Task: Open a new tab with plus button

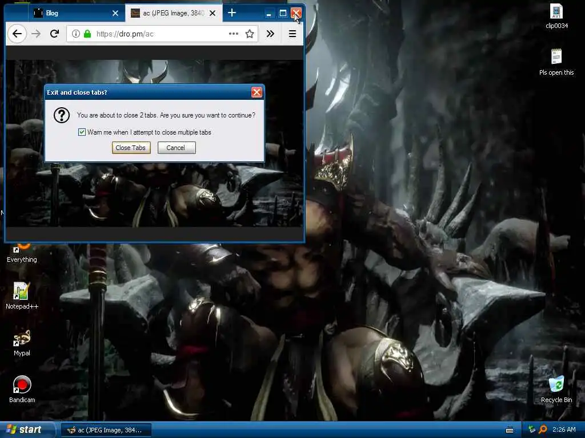Action: pos(232,13)
